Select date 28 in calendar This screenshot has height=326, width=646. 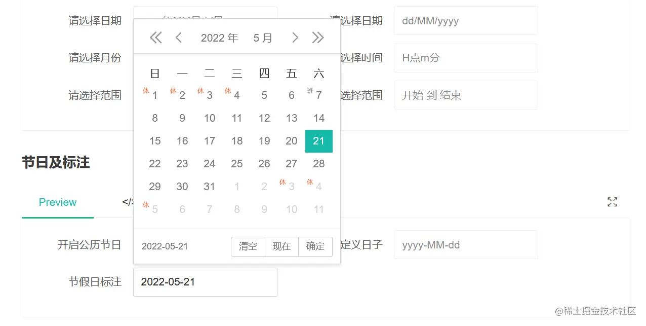pyautogui.click(x=319, y=164)
